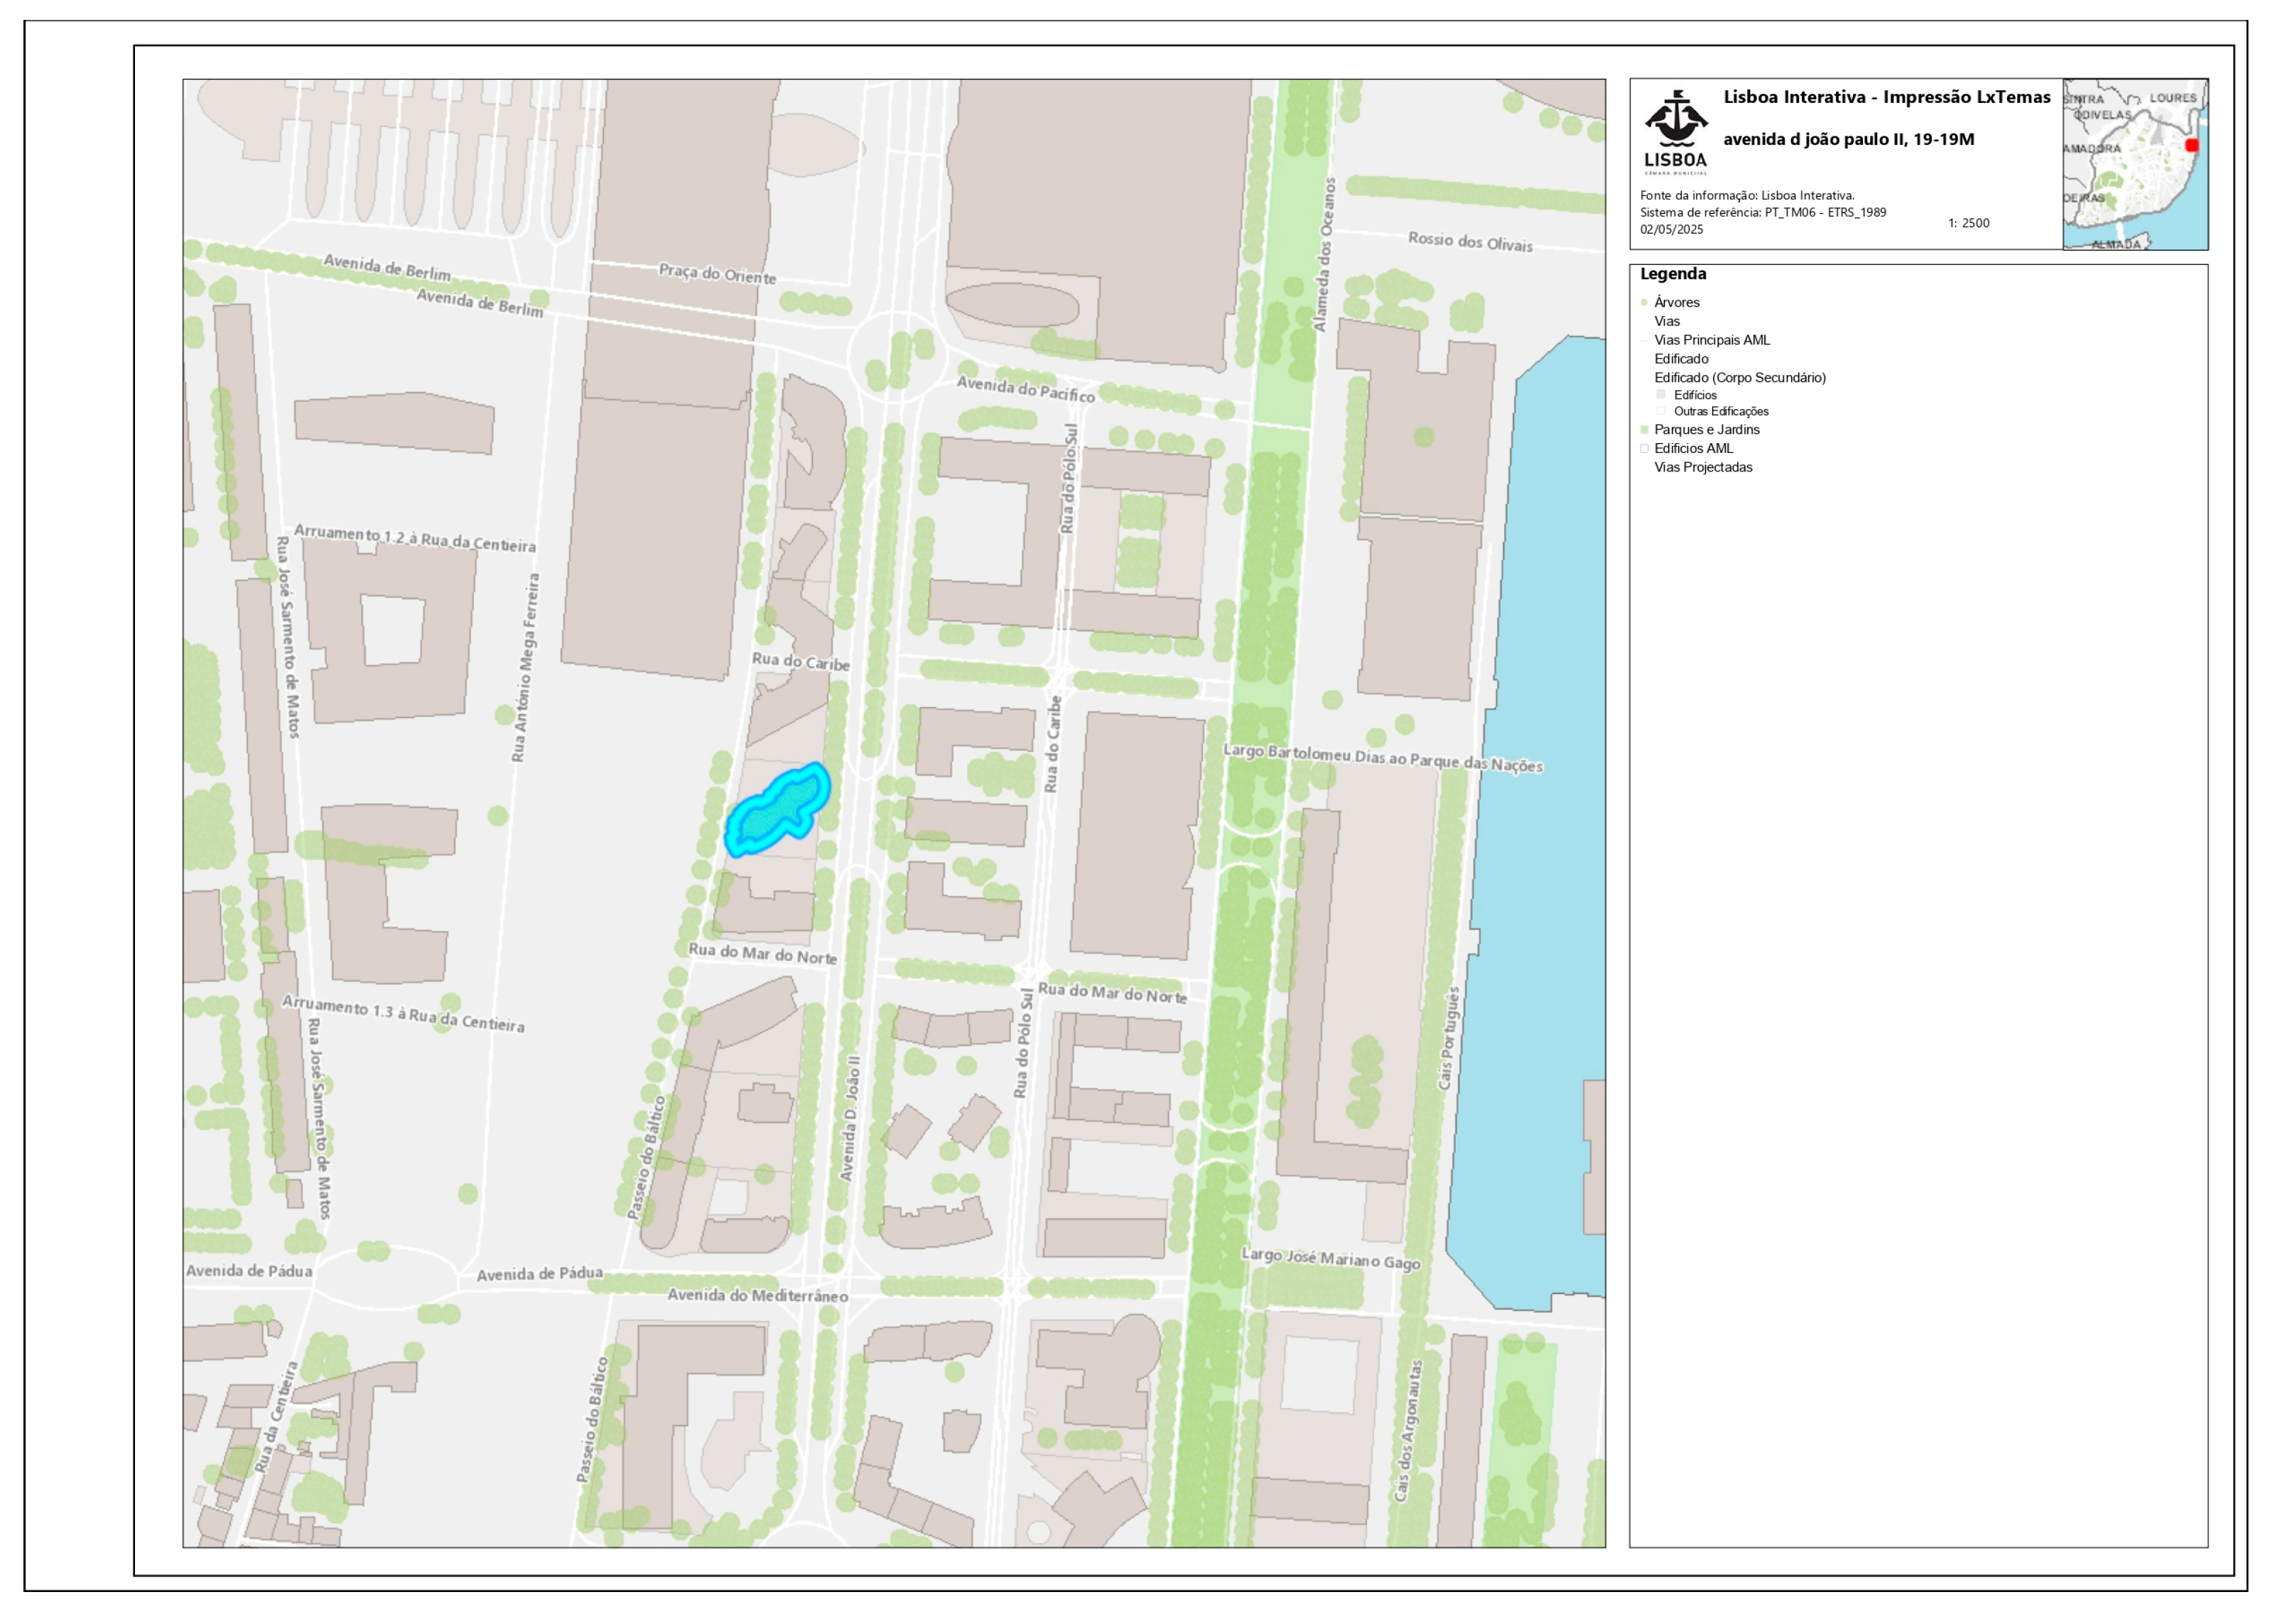Click the Legenda heading
Image resolution: width=2270 pixels, height=1624 pixels.
[x=1672, y=274]
